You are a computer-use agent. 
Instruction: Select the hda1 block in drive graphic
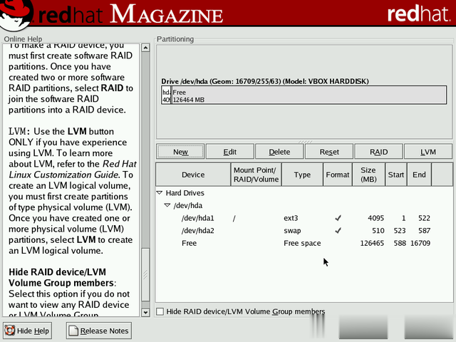coord(166,95)
